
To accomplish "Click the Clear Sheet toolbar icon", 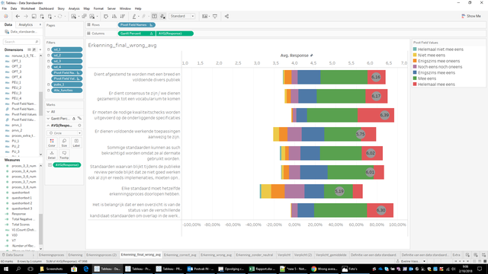I will (x=92, y=16).
